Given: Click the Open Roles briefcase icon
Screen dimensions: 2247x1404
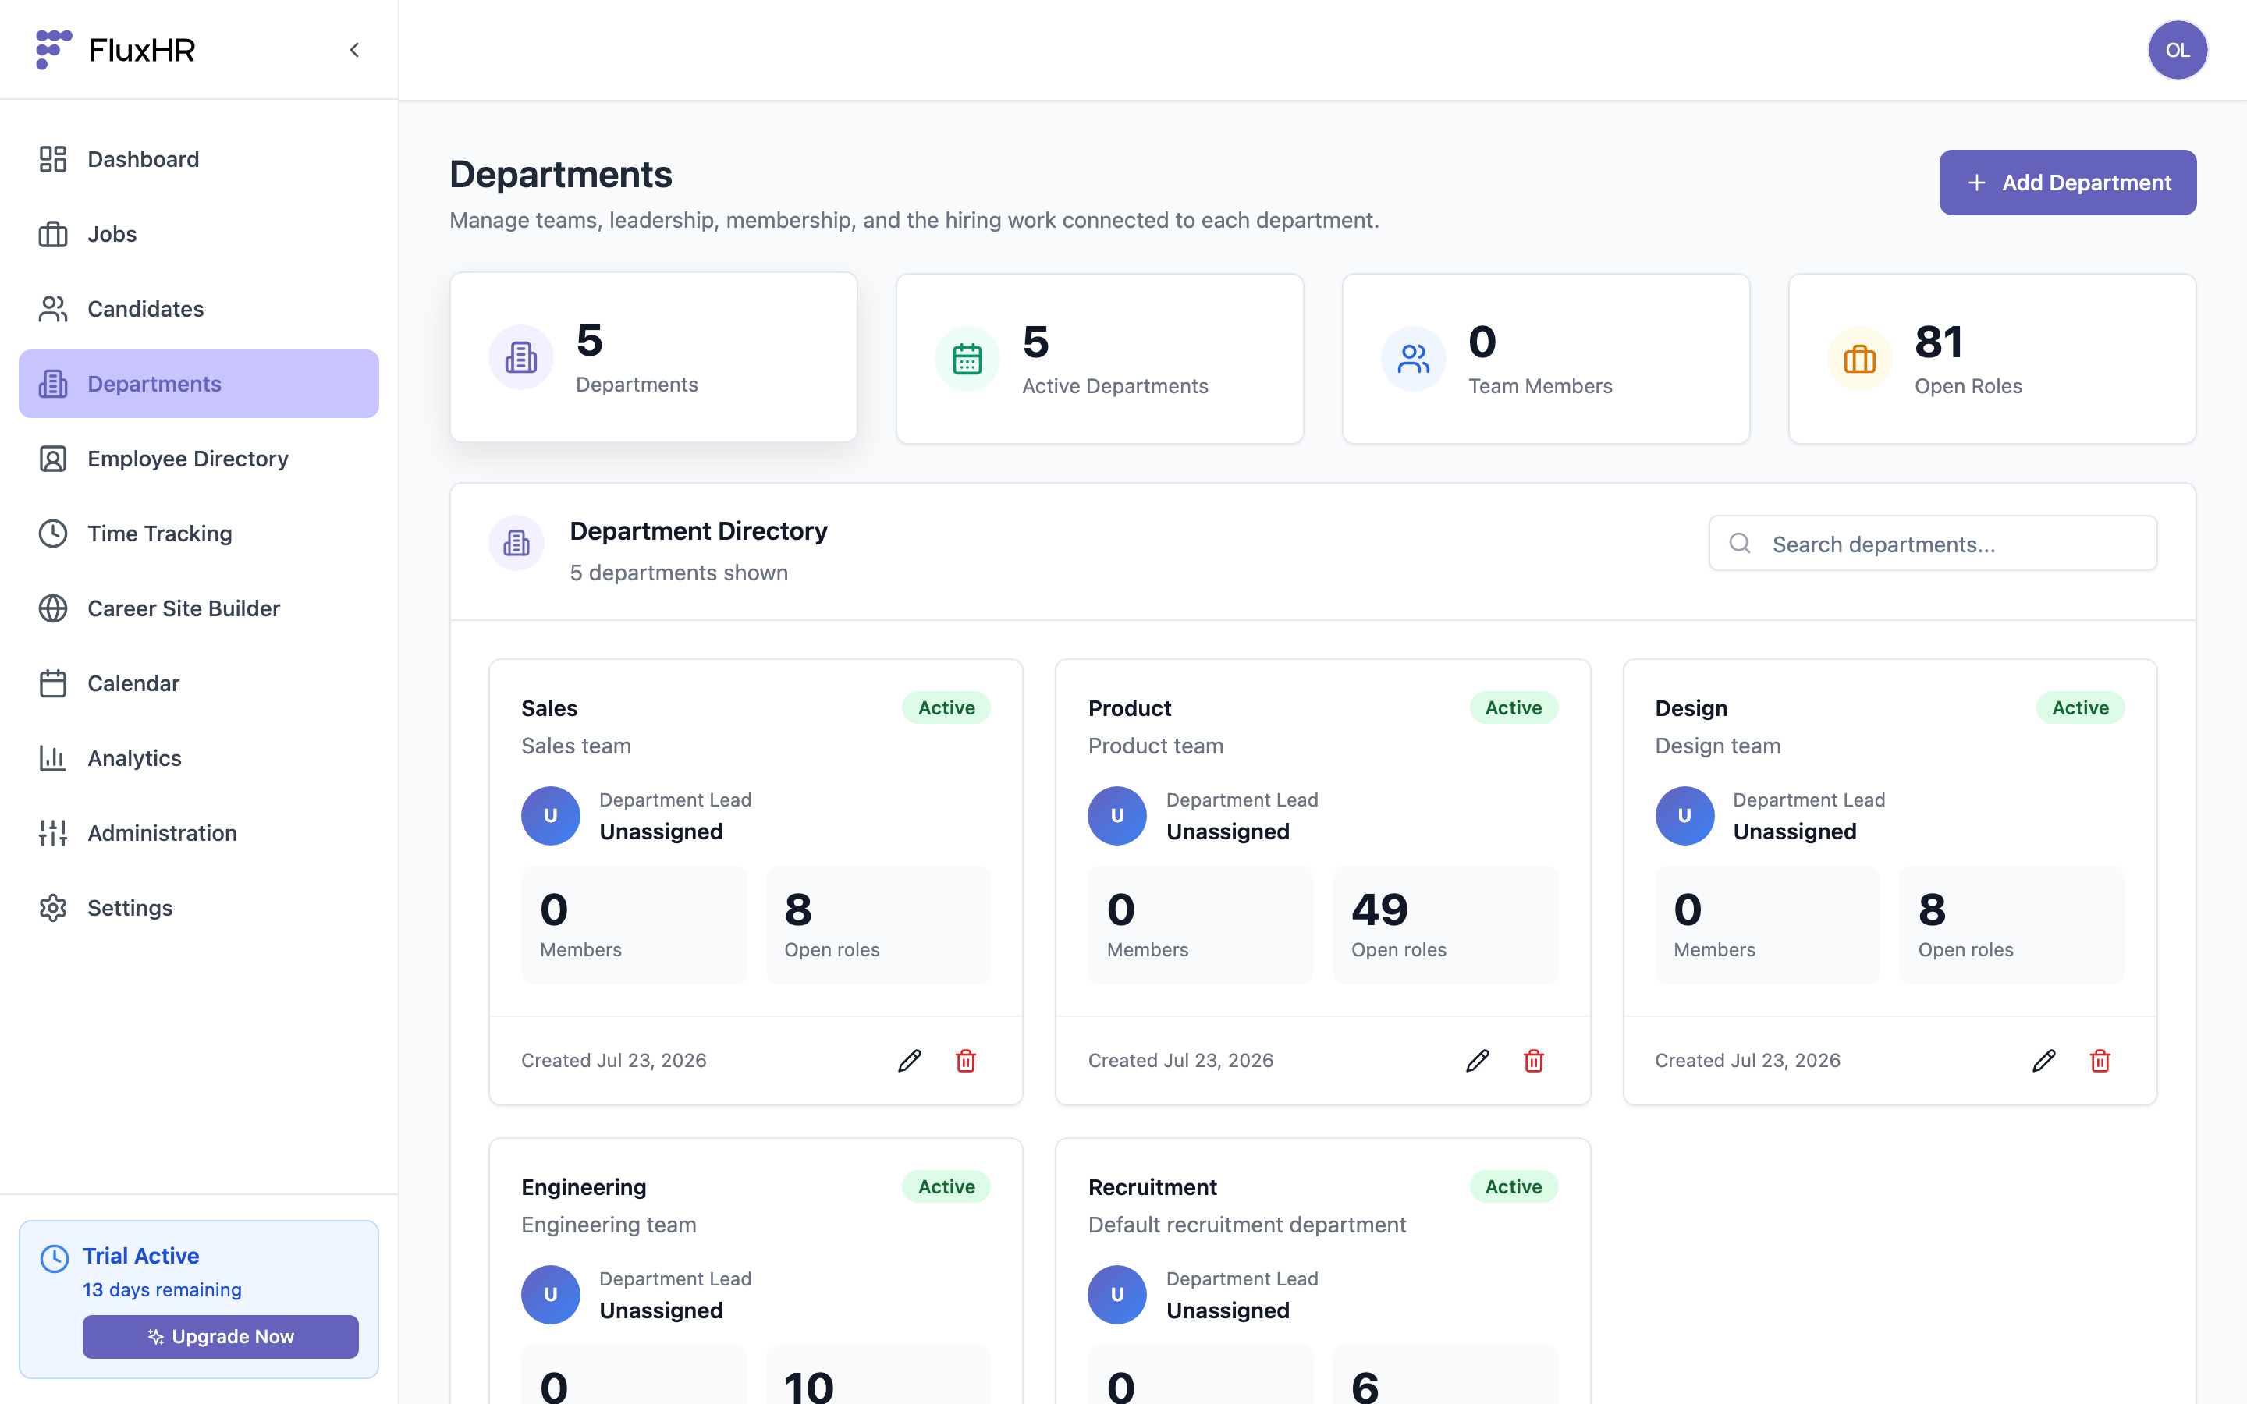Looking at the screenshot, I should (1859, 359).
